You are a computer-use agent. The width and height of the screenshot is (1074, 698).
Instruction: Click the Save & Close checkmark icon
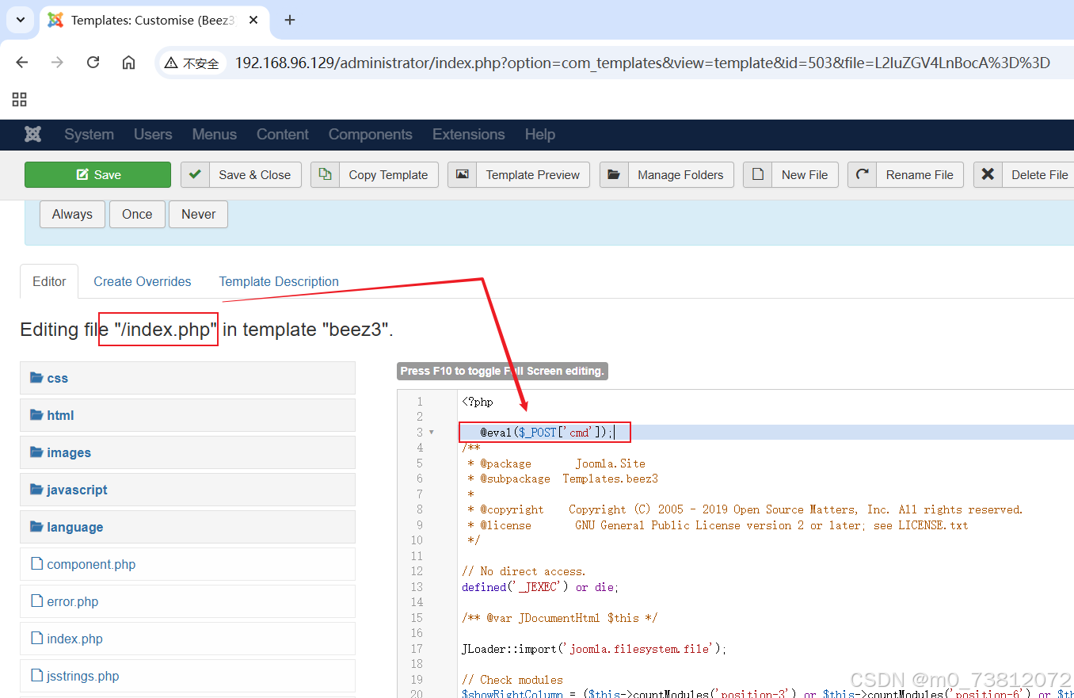[x=195, y=174]
